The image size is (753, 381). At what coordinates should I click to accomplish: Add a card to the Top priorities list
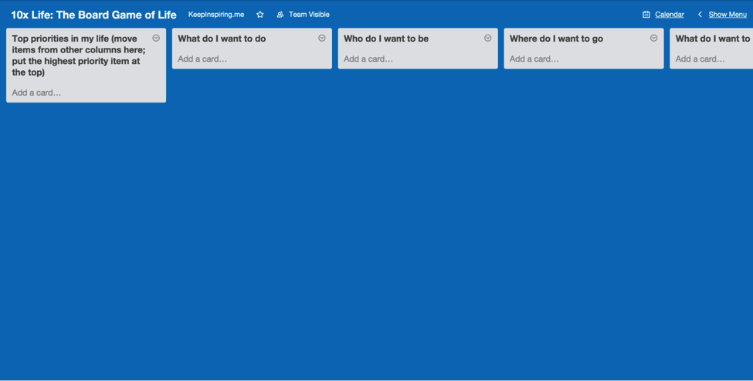(x=37, y=93)
